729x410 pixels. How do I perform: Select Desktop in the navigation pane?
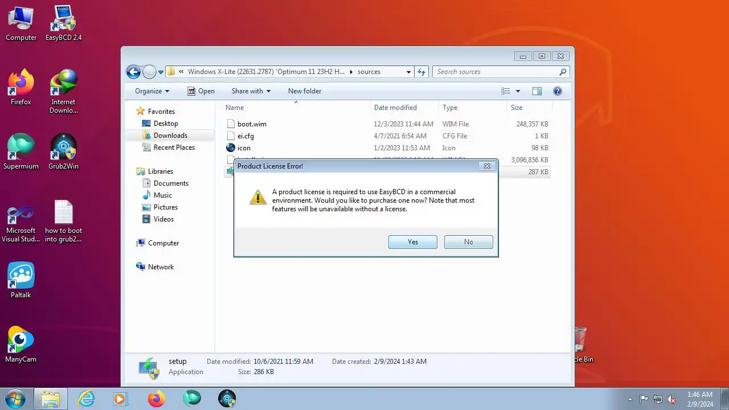pos(166,124)
